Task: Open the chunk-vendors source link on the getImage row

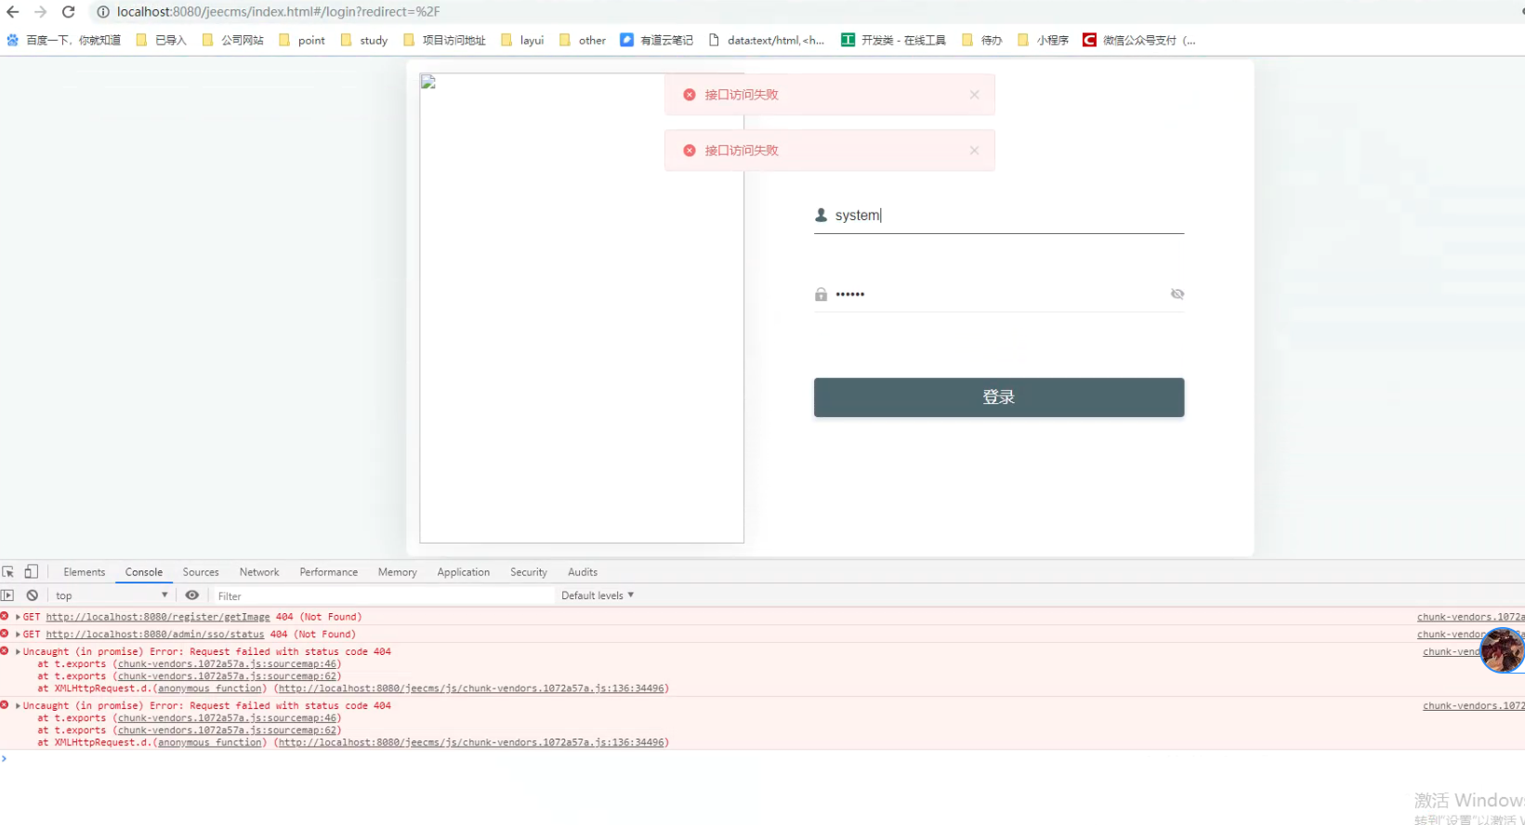Action: 1470,617
